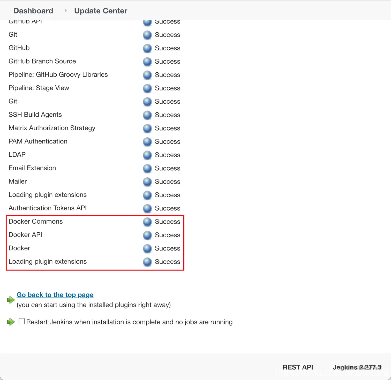Click Success status for Authentication Tokens API
This screenshot has height=380, width=391.
[168, 209]
